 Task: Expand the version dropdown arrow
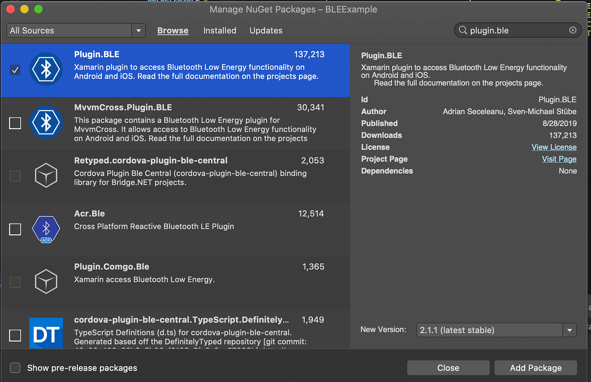569,330
